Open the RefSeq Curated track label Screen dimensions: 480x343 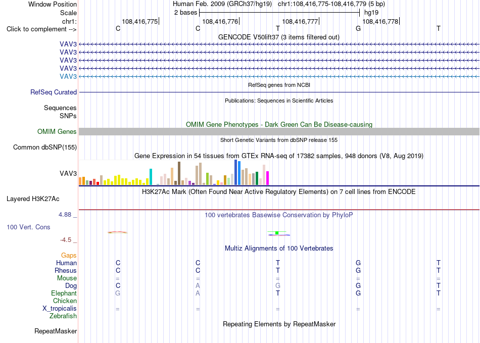[54, 92]
